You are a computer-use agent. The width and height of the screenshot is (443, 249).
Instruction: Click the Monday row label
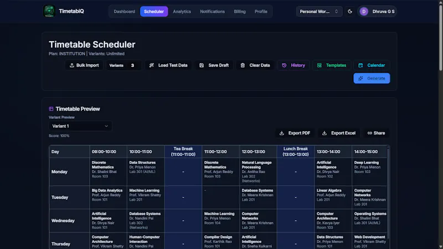tap(69, 172)
